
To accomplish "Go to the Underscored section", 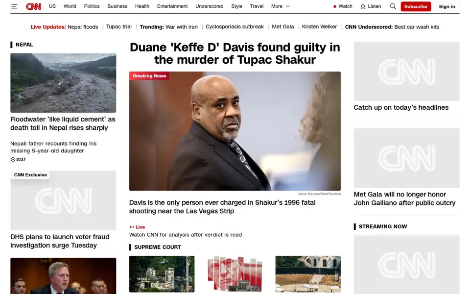I will click(209, 6).
